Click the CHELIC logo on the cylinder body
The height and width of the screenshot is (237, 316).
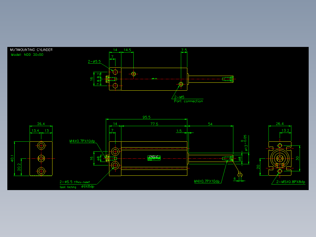(154, 158)
